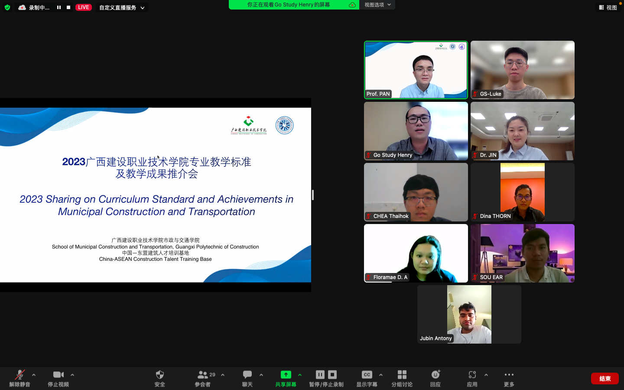
Task: Open the Security shield options
Action: [x=160, y=375]
